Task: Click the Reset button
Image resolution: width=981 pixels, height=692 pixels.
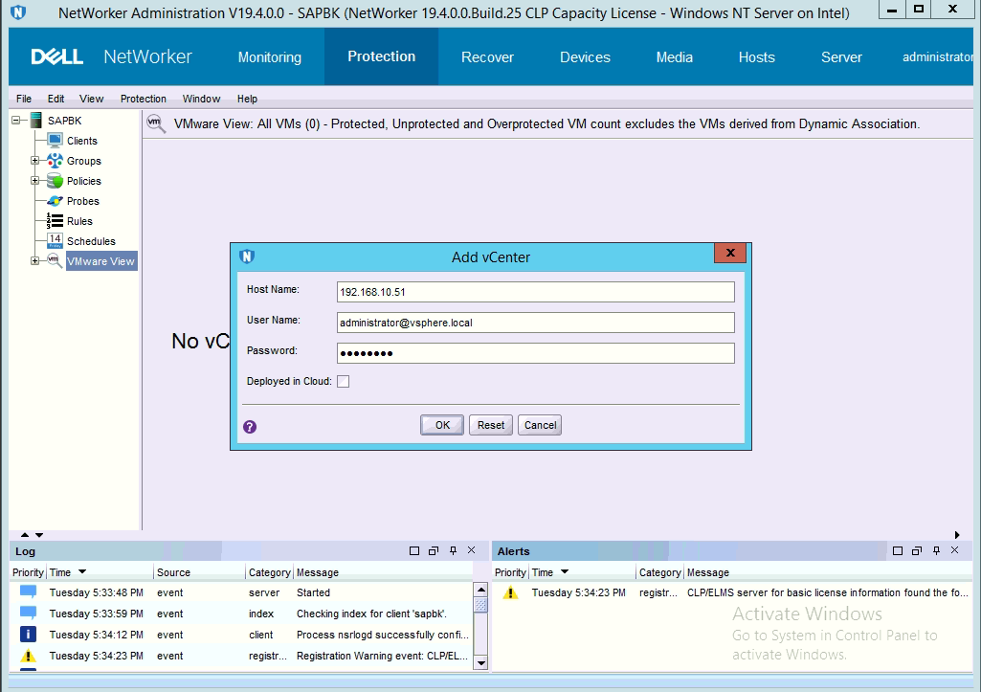Action: point(491,425)
